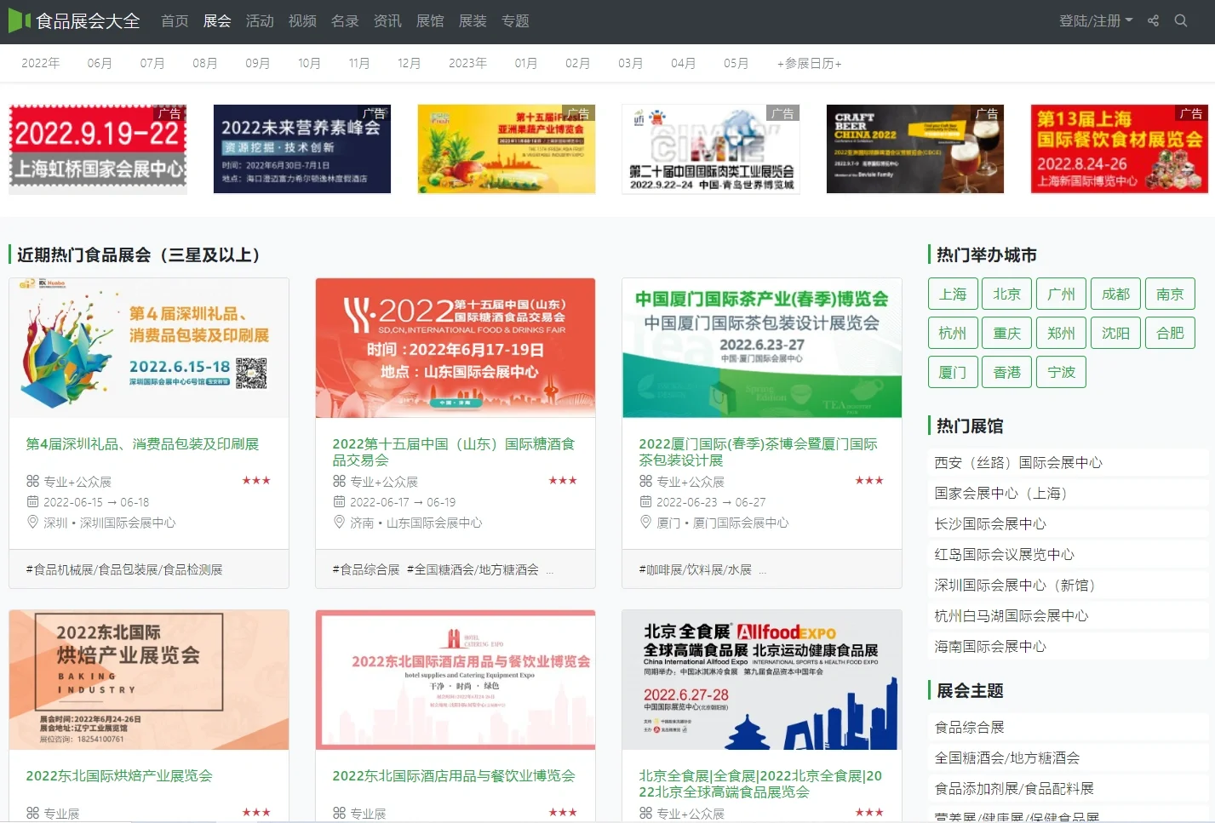Open the search magnifier in the top bar
Viewport: 1215px width, 823px height.
tap(1181, 21)
